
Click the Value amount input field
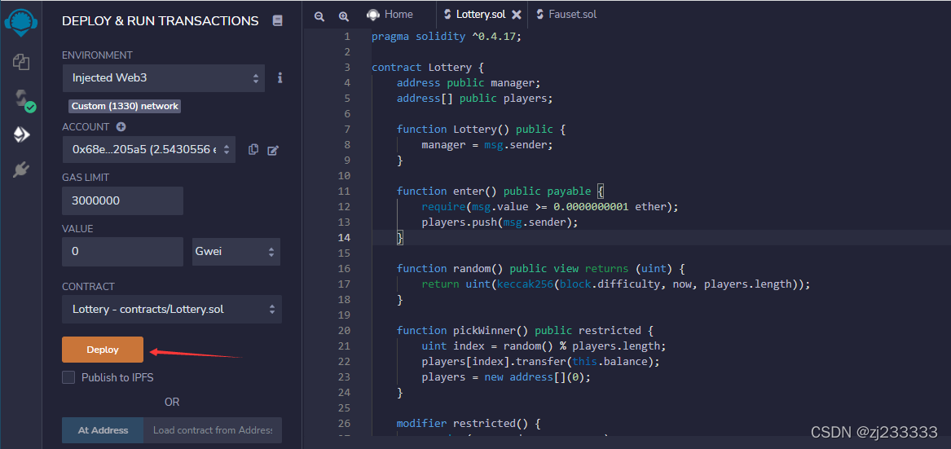(122, 251)
